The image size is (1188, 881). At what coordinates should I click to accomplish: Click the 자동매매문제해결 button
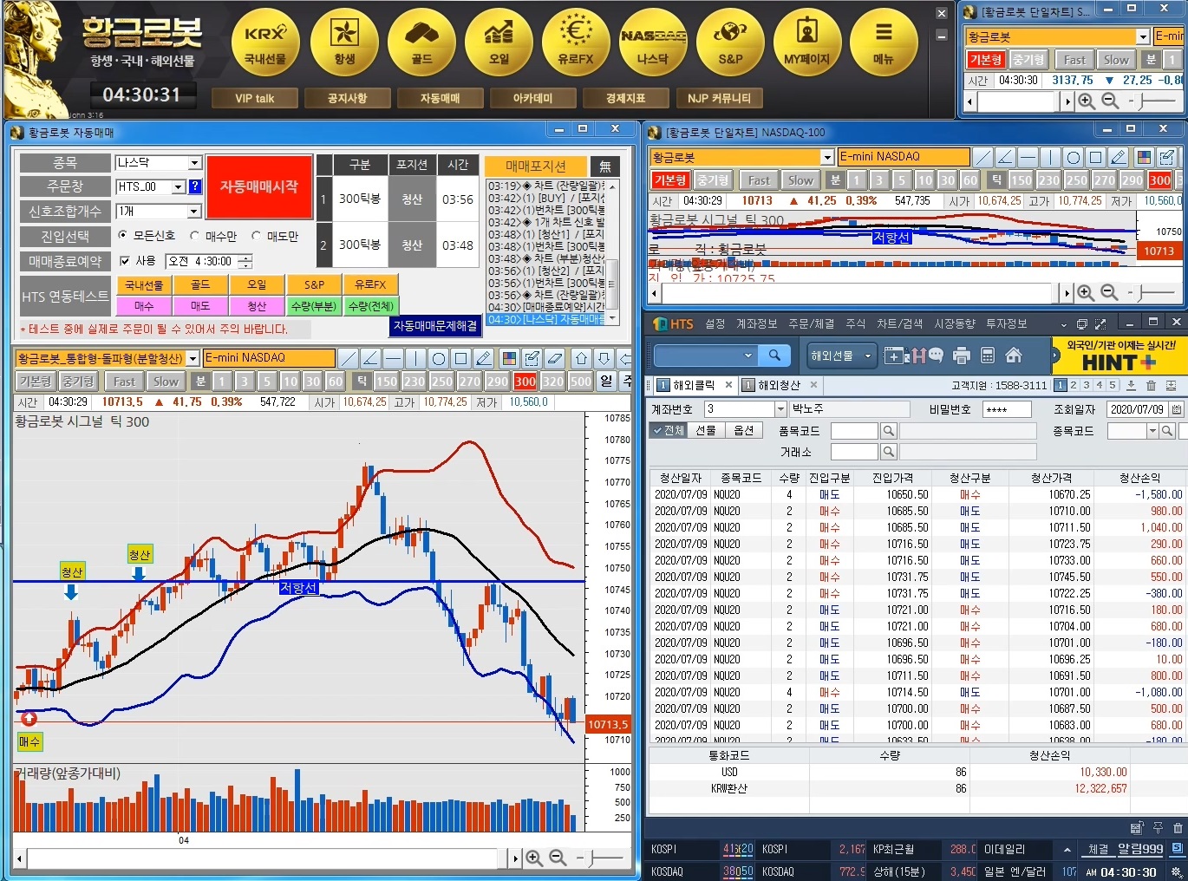435,326
